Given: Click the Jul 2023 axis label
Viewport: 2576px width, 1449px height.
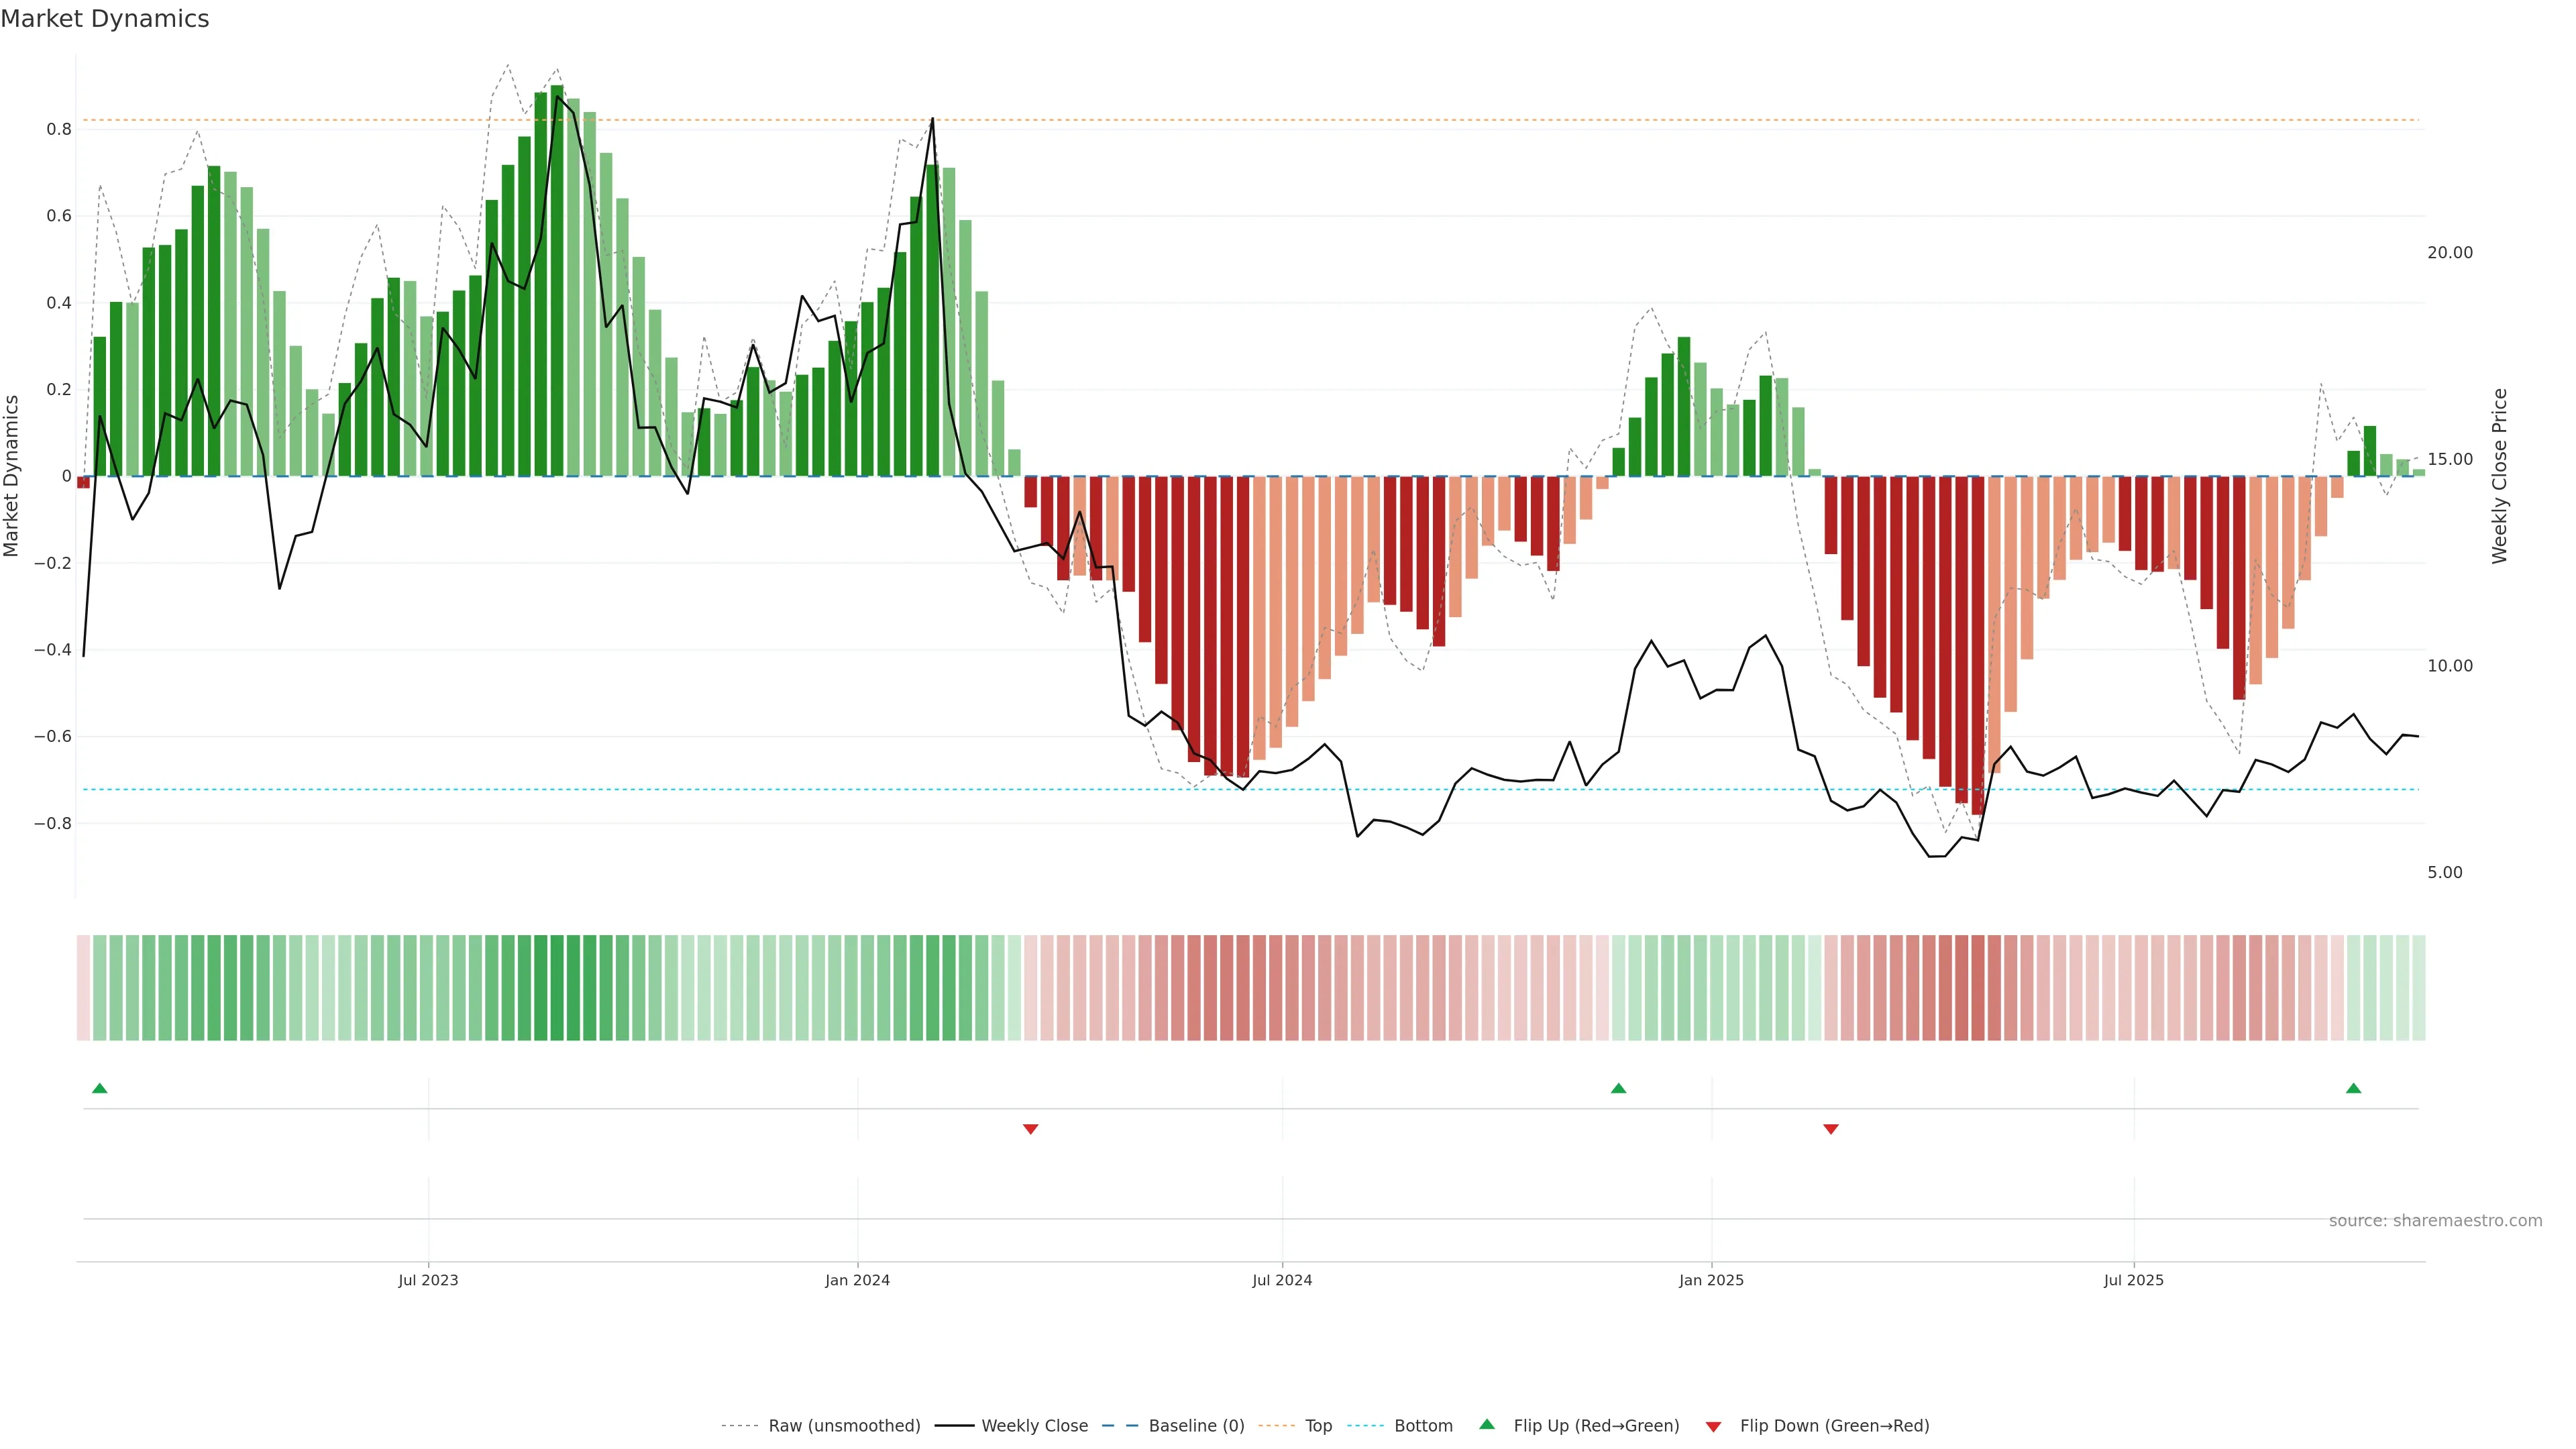Looking at the screenshot, I should [428, 1280].
